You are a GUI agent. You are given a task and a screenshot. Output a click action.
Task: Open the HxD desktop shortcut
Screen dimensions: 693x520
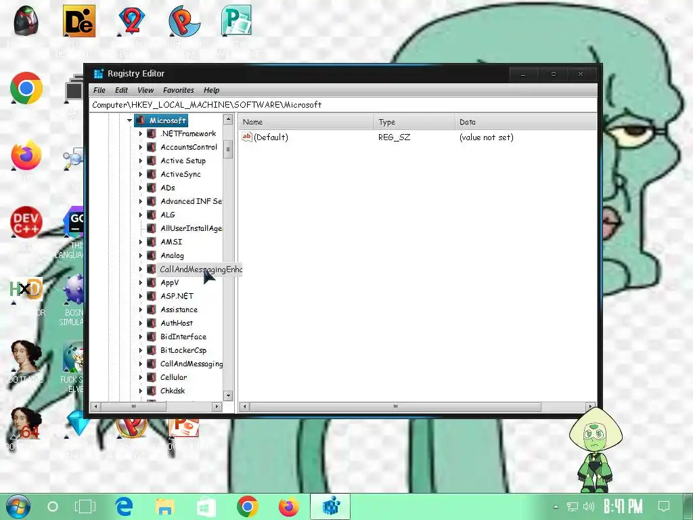click(x=26, y=290)
